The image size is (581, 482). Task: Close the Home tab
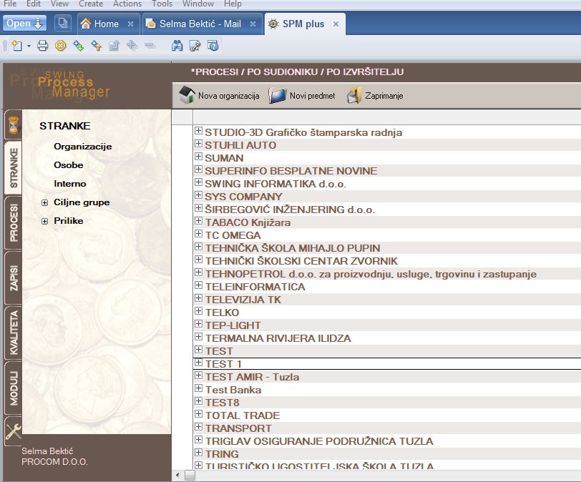pyautogui.click(x=130, y=24)
